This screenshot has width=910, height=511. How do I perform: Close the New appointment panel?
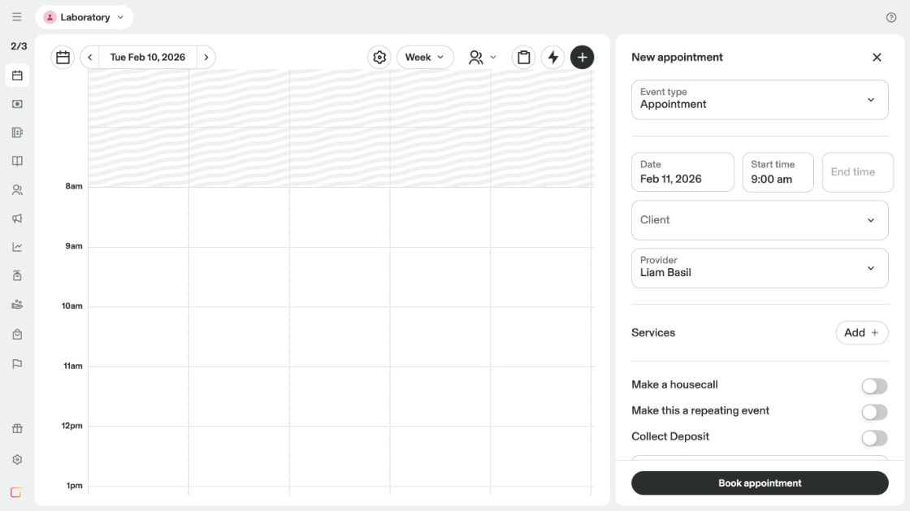(x=877, y=57)
